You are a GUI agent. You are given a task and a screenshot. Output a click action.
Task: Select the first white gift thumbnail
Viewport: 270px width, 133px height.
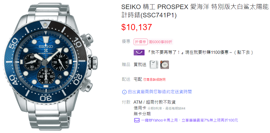[x=154, y=65]
